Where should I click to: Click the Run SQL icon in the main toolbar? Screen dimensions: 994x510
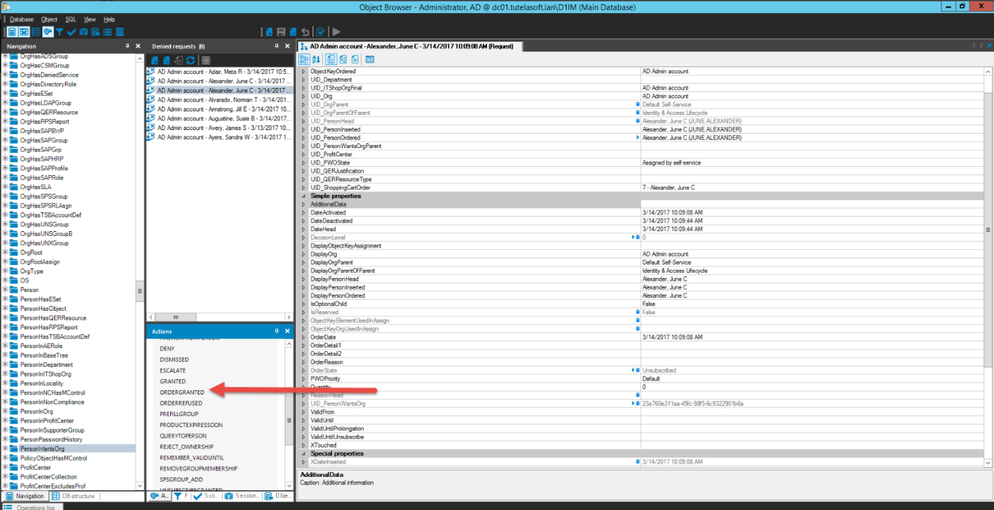point(335,30)
